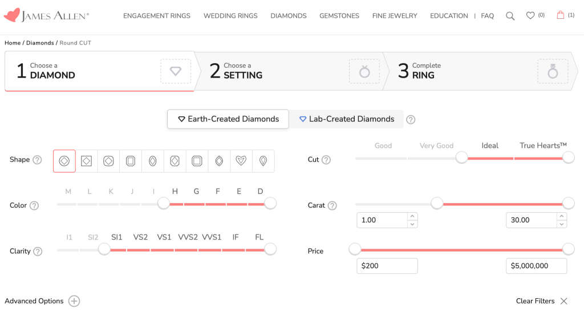Screen dimensions: 584x321
Task: Open the Fine Jewelry menu
Action: coord(395,16)
